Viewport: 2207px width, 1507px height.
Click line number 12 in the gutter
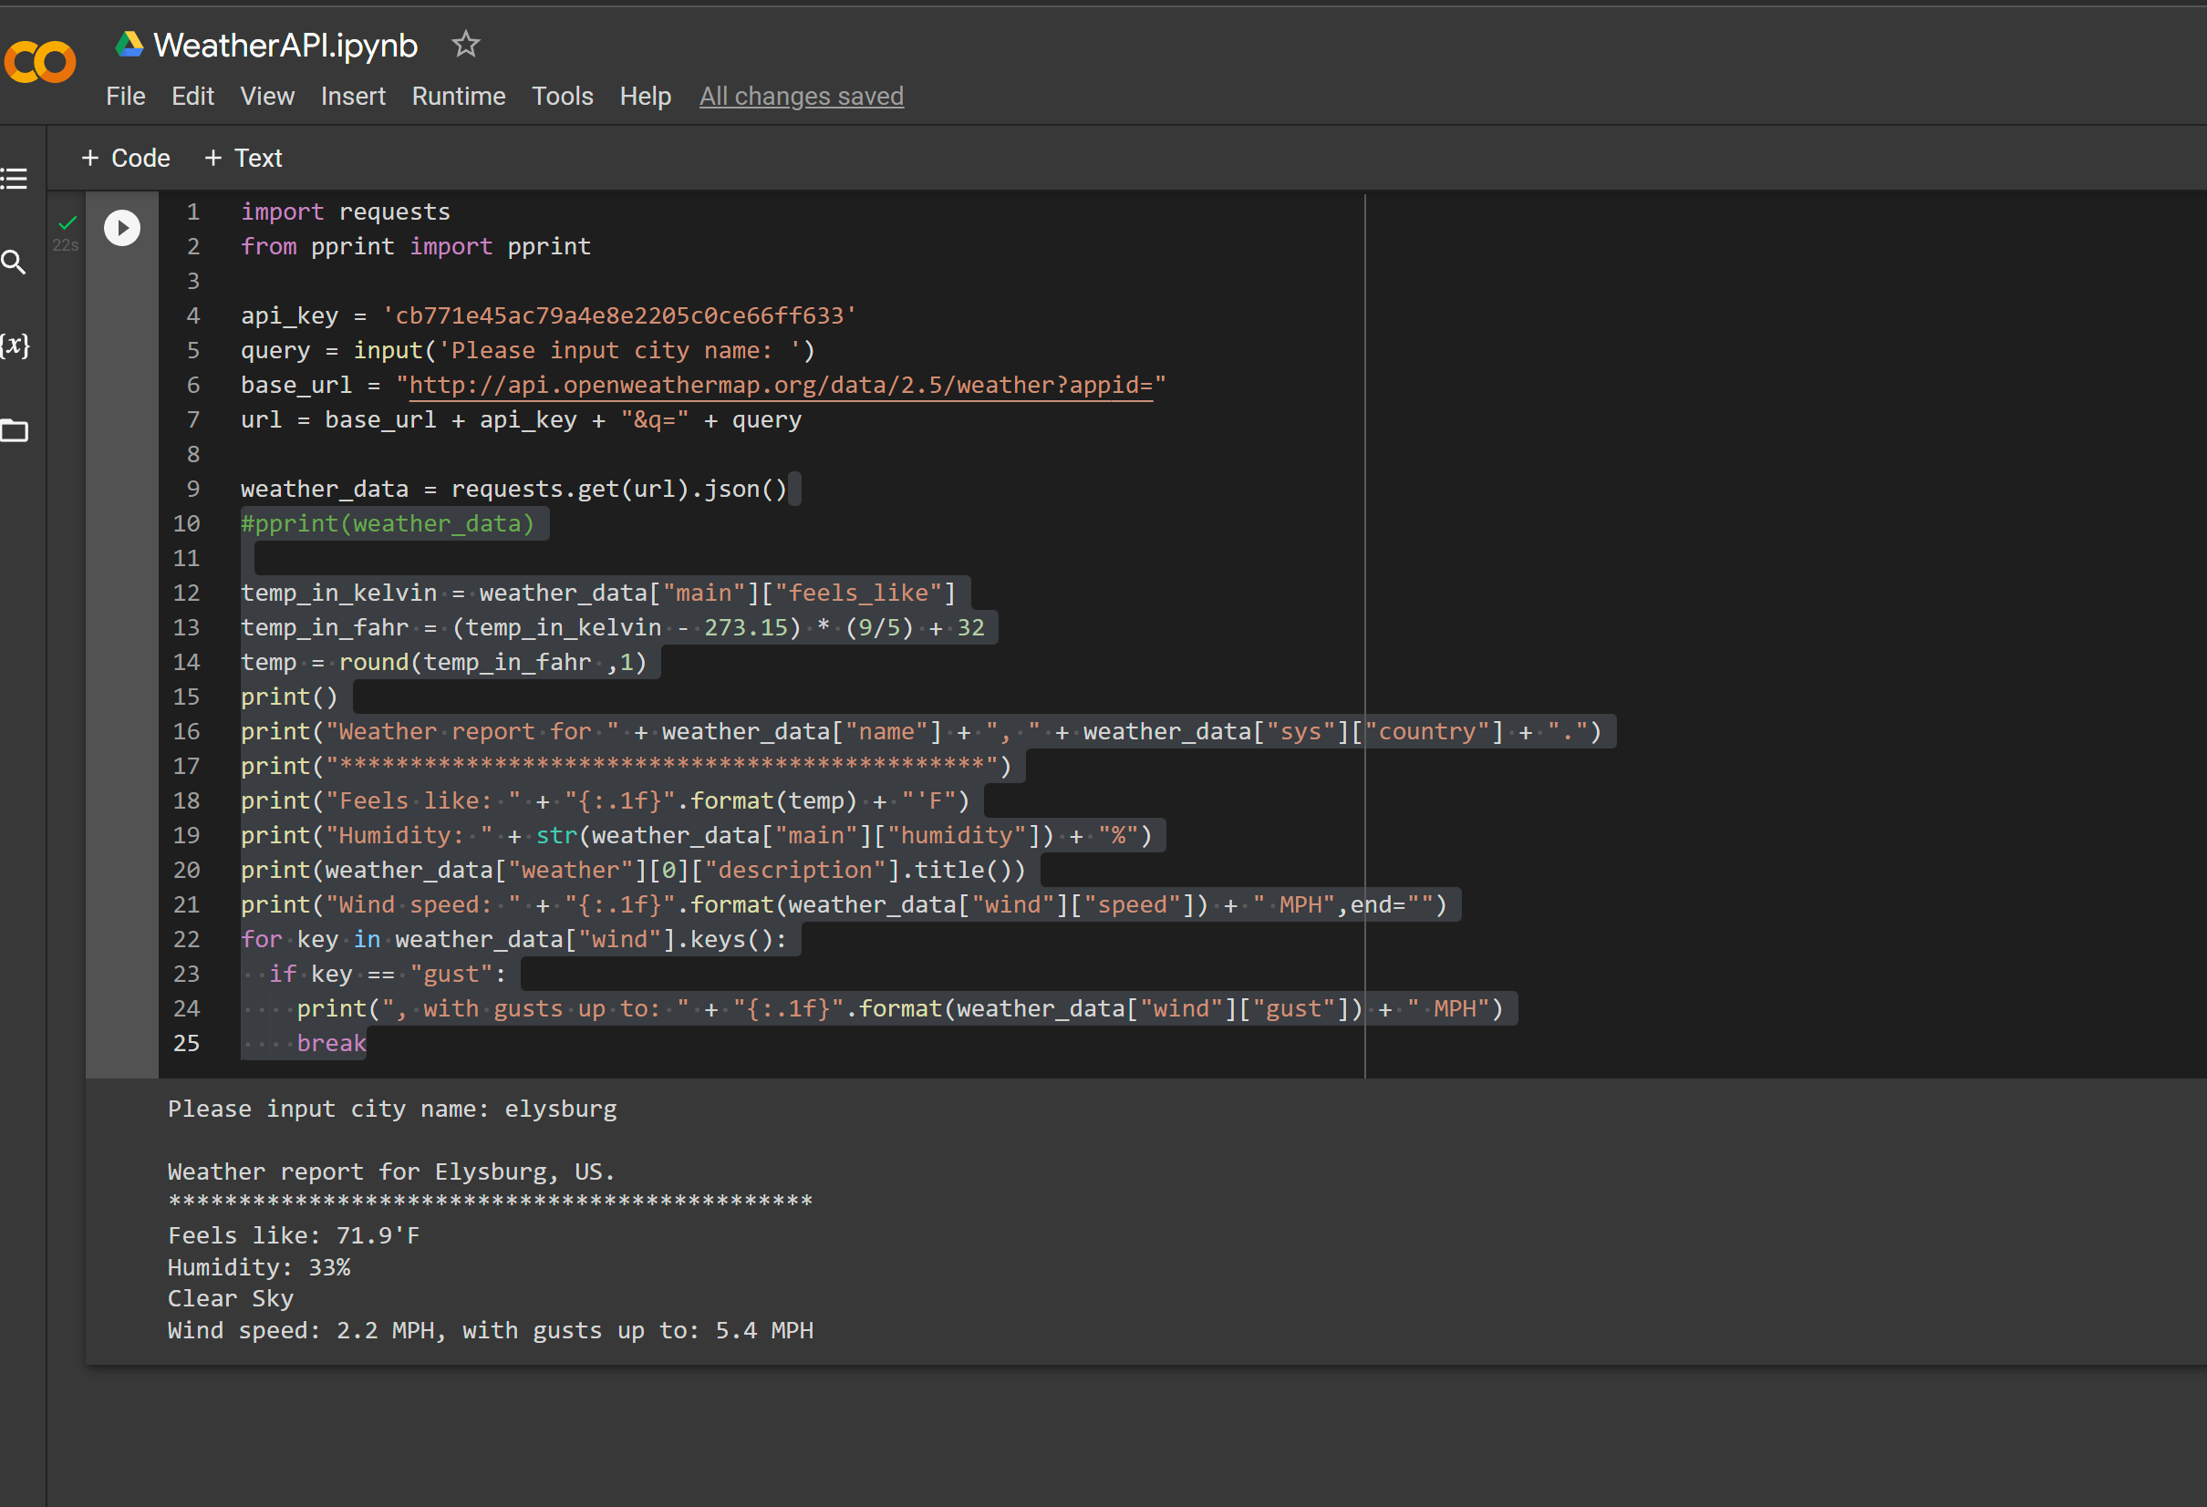click(186, 593)
